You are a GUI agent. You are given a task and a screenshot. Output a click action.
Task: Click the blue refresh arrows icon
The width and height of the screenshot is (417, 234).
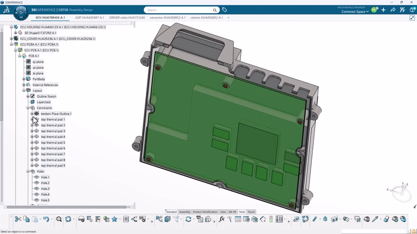tap(188, 219)
